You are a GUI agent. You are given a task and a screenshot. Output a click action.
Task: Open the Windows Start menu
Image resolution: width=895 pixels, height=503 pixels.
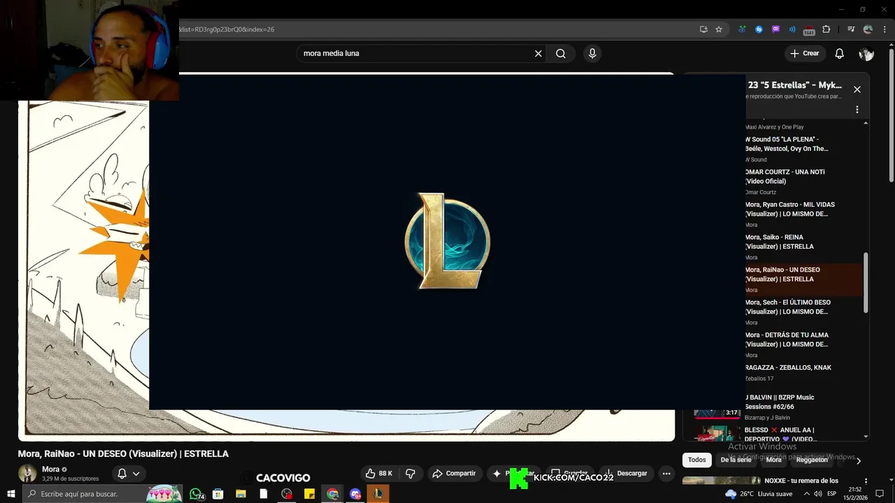pyautogui.click(x=11, y=494)
